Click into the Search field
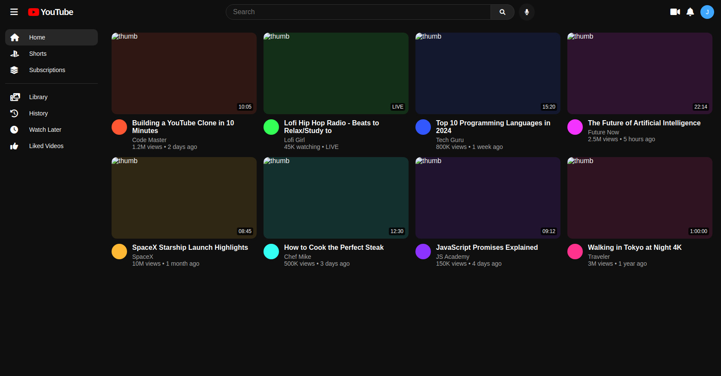721x376 pixels. pos(358,12)
